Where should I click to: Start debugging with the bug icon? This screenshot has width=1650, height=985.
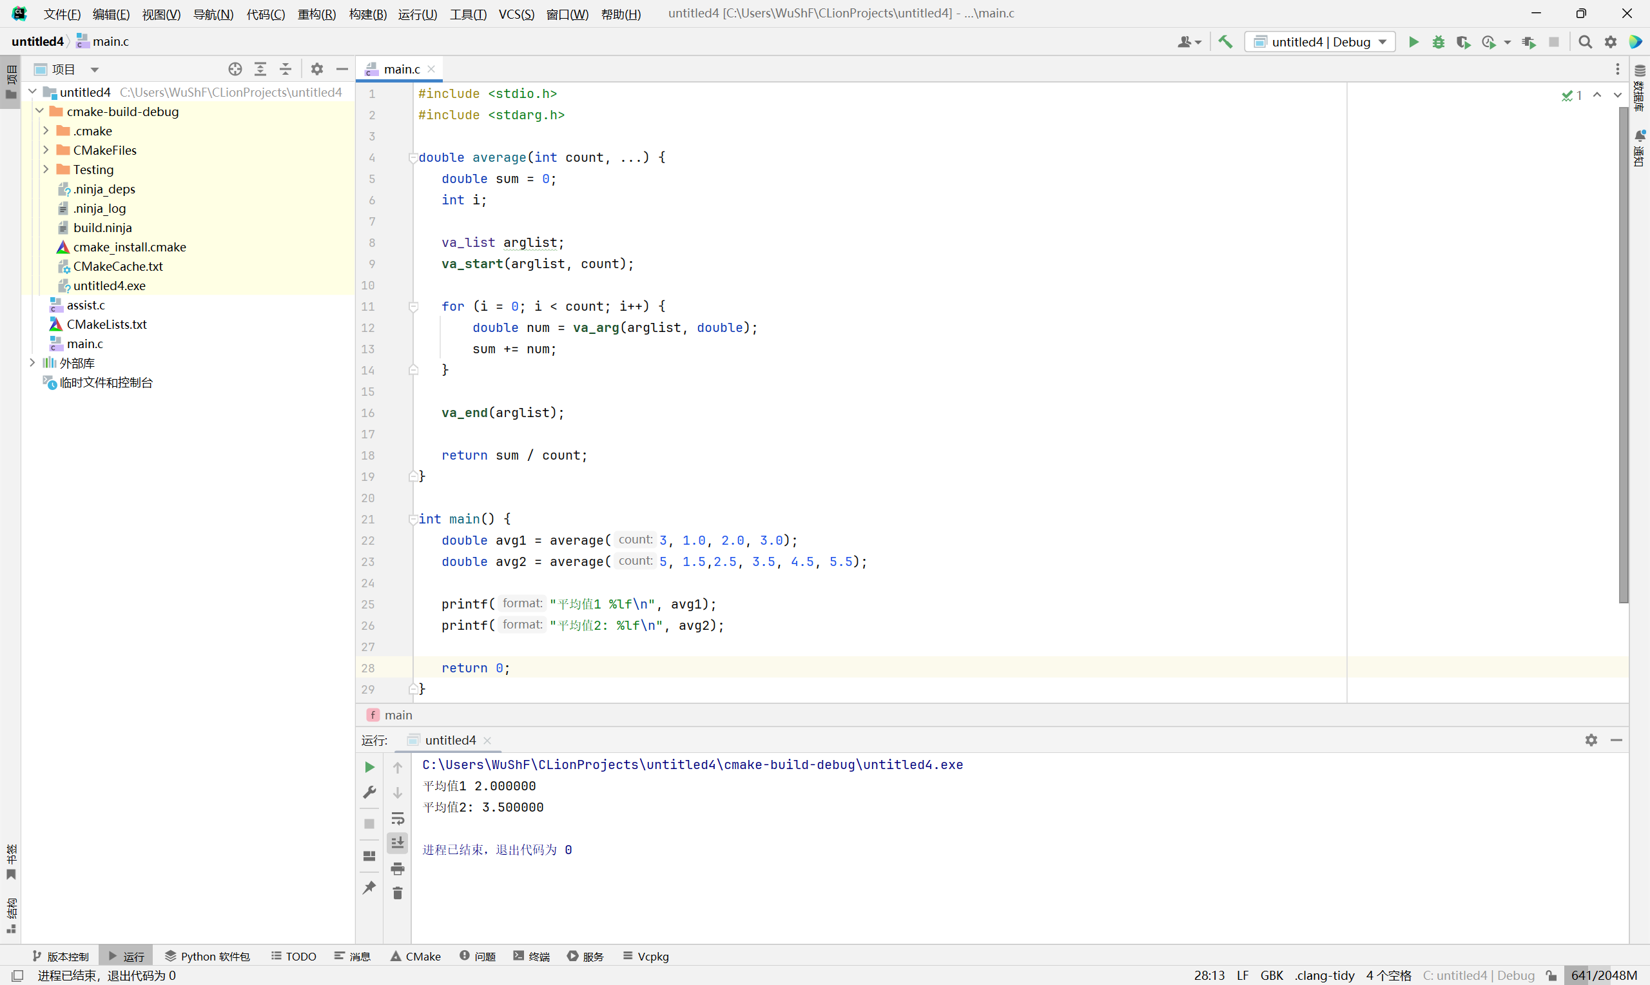[x=1438, y=42]
